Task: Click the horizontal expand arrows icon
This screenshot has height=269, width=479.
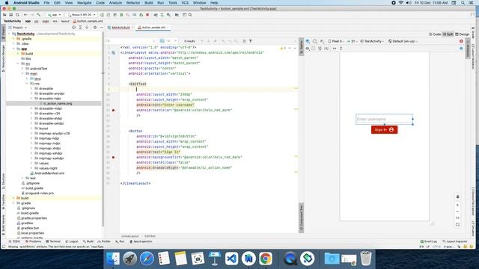Action: pyautogui.click(x=335, y=48)
